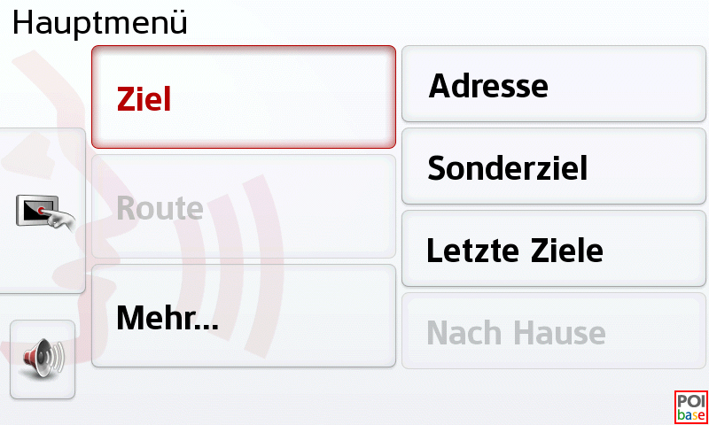The width and height of the screenshot is (709, 425).
Task: Choose Adresse to enter an address
Action: click(555, 85)
